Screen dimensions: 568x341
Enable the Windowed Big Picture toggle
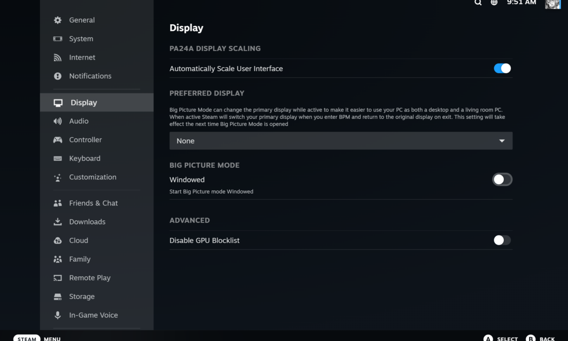click(502, 179)
